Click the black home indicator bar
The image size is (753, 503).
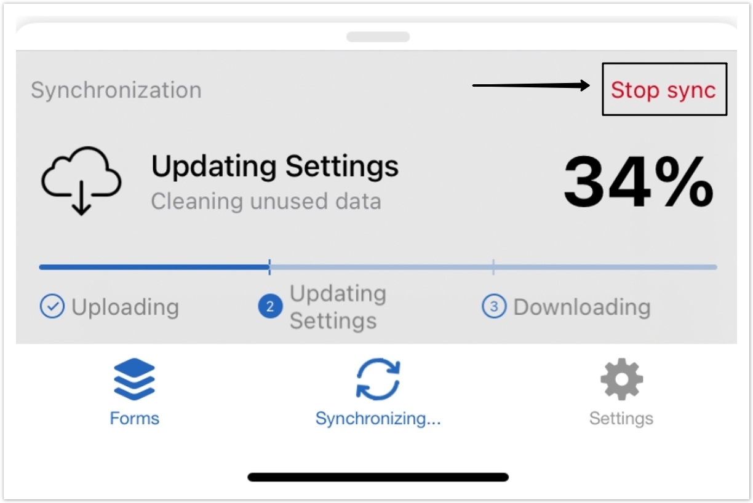tap(378, 477)
